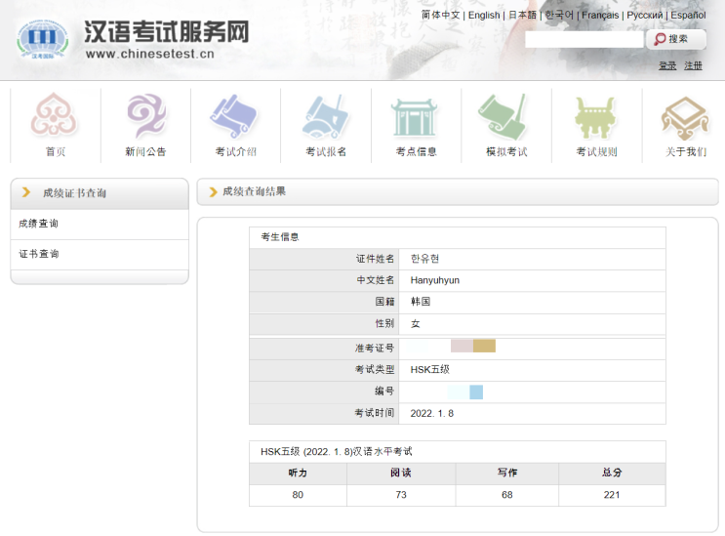This screenshot has width=725, height=536.
Task: Click the 考试报名 registration icon
Action: [325, 116]
